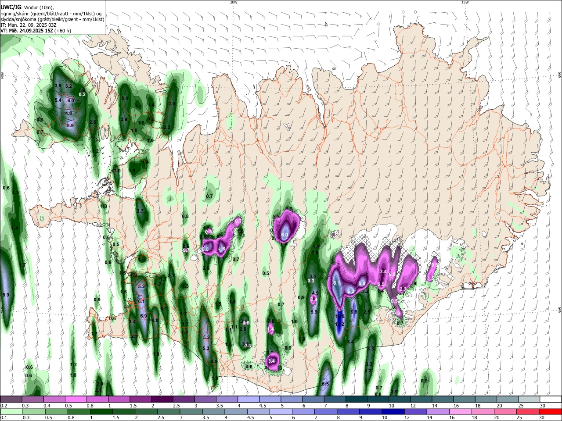Viewport: 562px width, 421px height.
Task: Click the '15W' longitude label
Action: pyautogui.click(x=465, y=2)
